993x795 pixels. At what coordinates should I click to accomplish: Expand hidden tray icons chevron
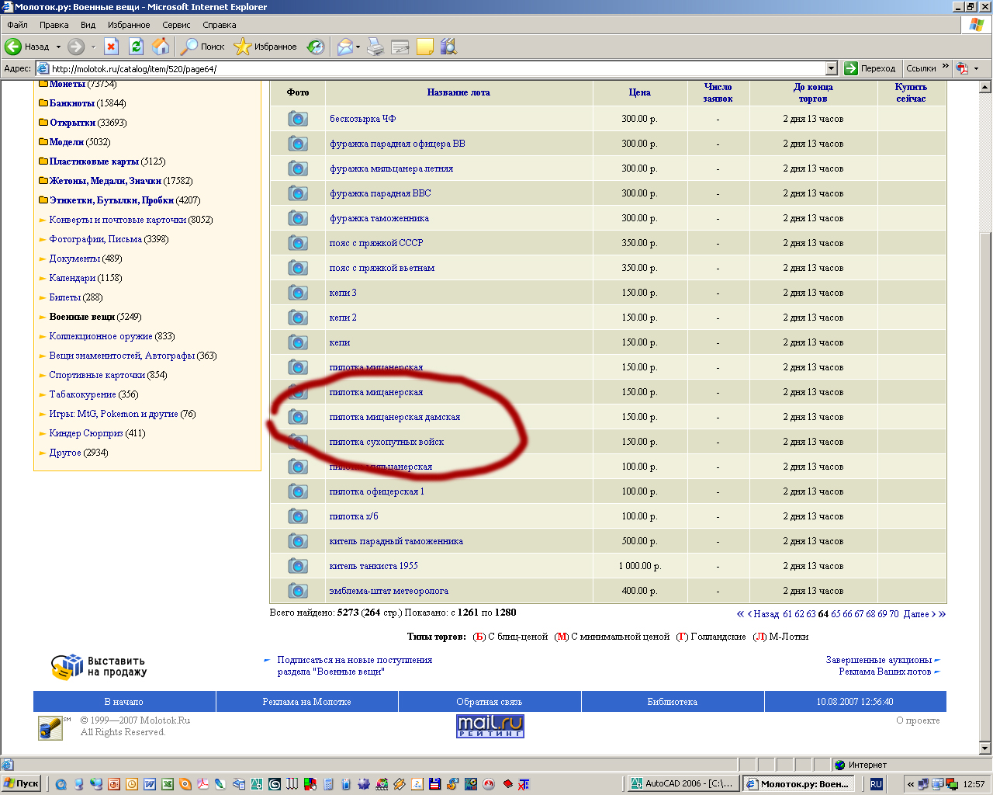911,784
